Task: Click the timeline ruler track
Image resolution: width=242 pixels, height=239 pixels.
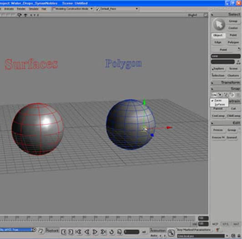Action: point(98,218)
